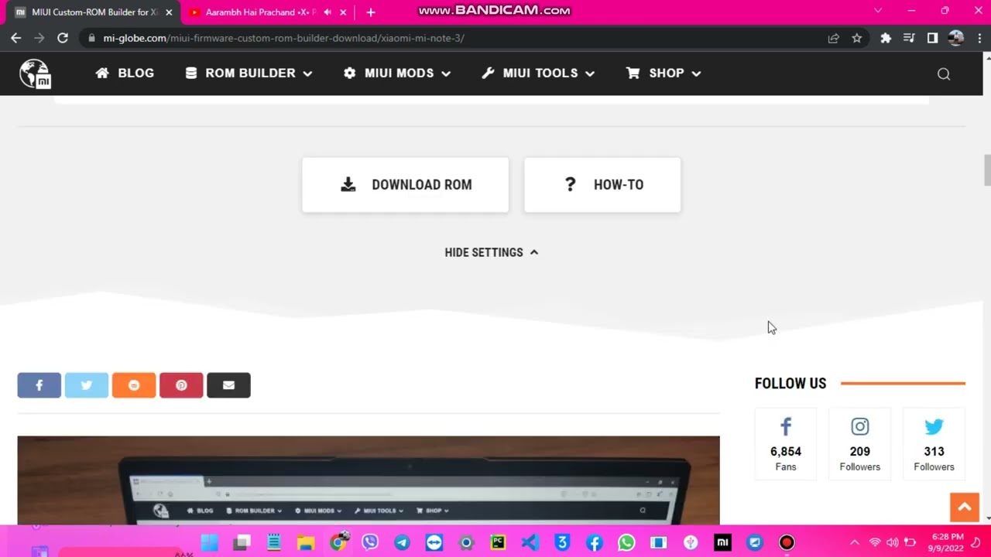991x557 pixels.
Task: Open the Twitter followers box
Action: coord(934,444)
